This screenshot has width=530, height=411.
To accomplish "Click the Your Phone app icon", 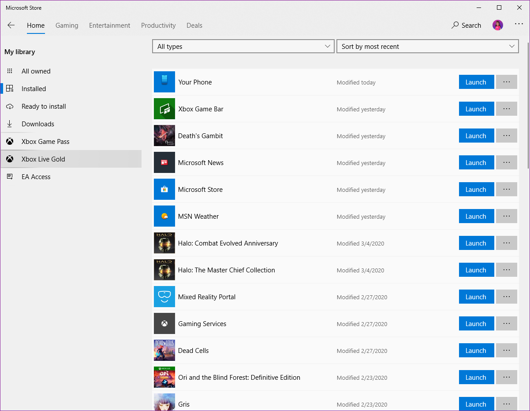I will (164, 82).
